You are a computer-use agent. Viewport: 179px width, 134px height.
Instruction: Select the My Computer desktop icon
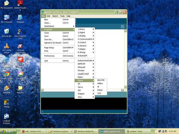coord(7,19)
